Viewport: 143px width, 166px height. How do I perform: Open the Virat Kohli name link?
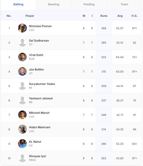pyautogui.click(x=36, y=55)
